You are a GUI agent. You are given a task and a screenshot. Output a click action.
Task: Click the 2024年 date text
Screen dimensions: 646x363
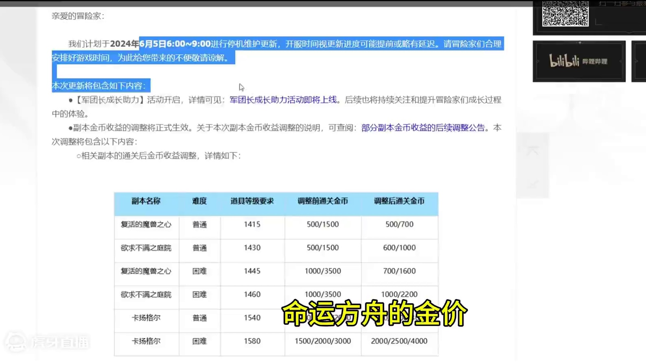125,43
